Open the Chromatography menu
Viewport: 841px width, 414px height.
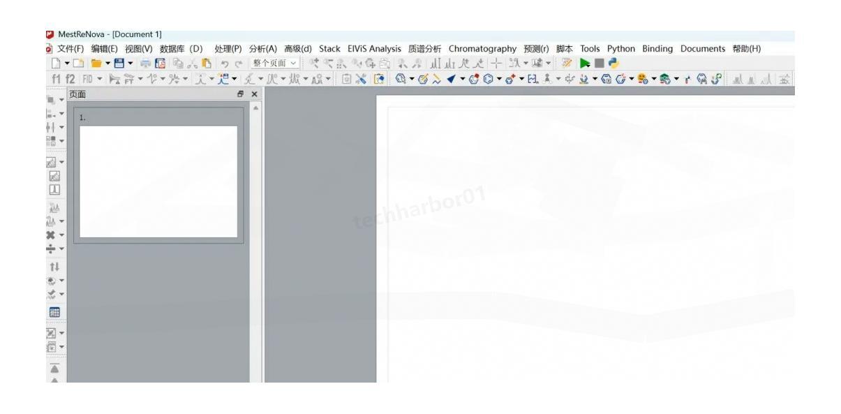[x=482, y=49]
